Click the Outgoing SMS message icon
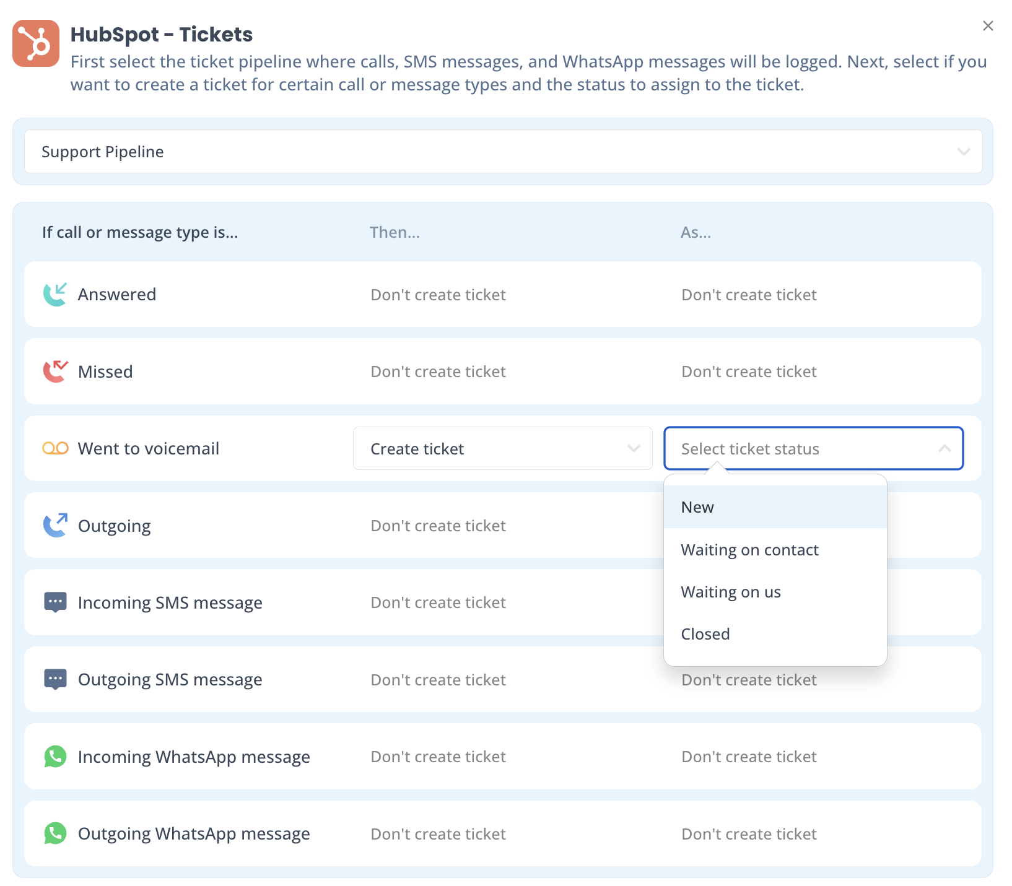1012x886 pixels. pyautogui.click(x=55, y=679)
